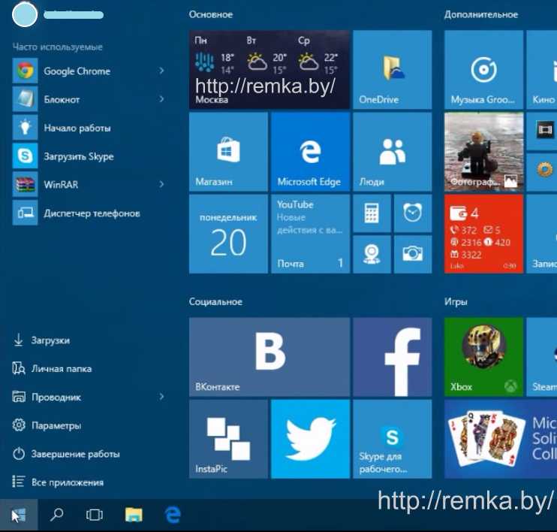The image size is (557, 532).
Task: Open the OneDrive tile
Action: [x=392, y=70]
